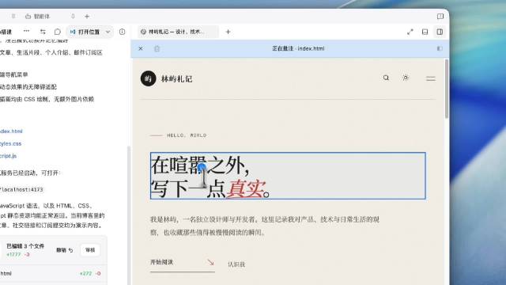This screenshot has height=285, width=506.
Task: Add a new tab next to the microphone icon
Action: (x=87, y=16)
